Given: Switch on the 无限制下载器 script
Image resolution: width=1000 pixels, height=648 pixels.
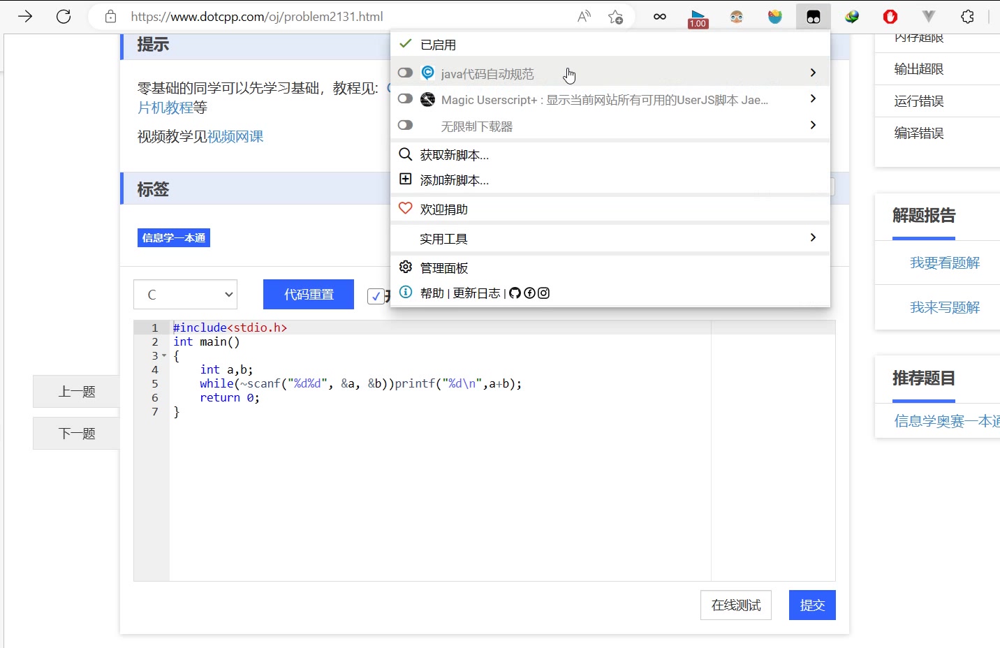Looking at the screenshot, I should pos(405,126).
